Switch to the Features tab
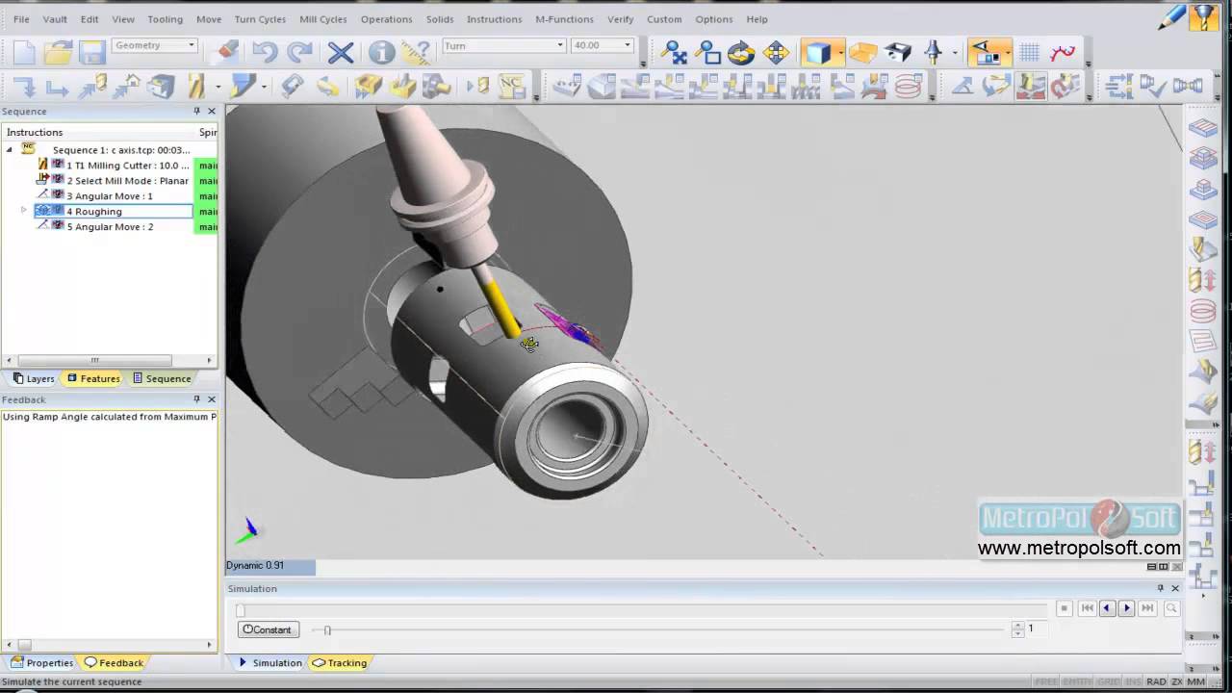1232x693 pixels. click(x=93, y=378)
